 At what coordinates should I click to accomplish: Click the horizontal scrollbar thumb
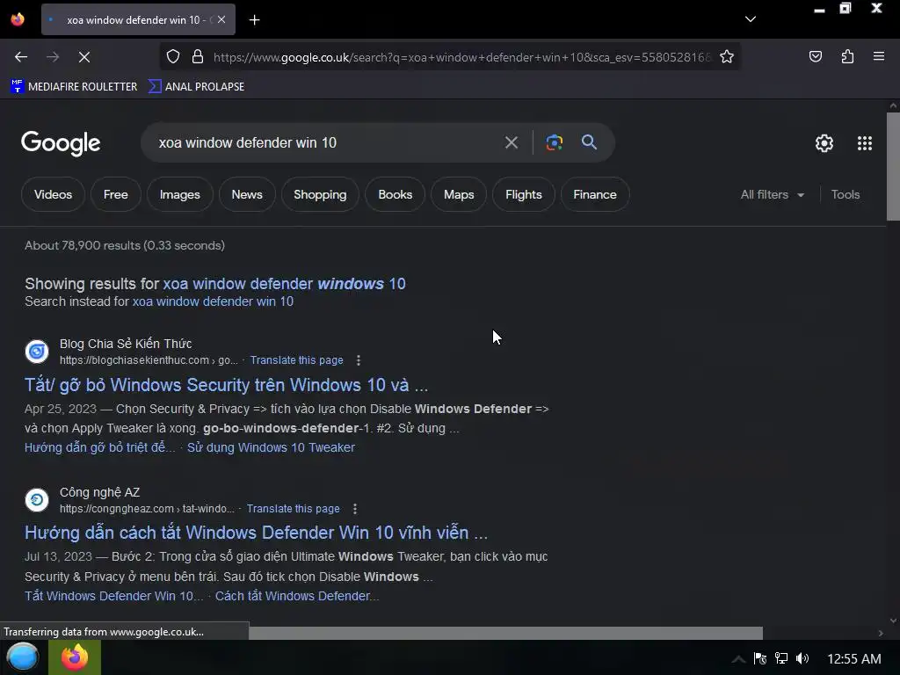tap(505, 633)
